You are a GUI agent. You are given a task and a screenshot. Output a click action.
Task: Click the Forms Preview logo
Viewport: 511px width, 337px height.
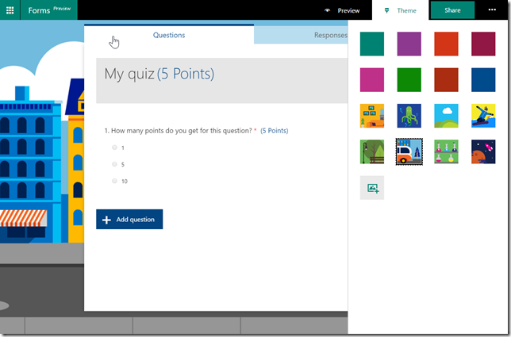coord(49,10)
